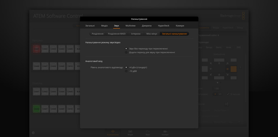Go to next DVE pattern page chevron
Image resolution: width=278 pixels, height=137 pixels.
[x=241, y=68]
